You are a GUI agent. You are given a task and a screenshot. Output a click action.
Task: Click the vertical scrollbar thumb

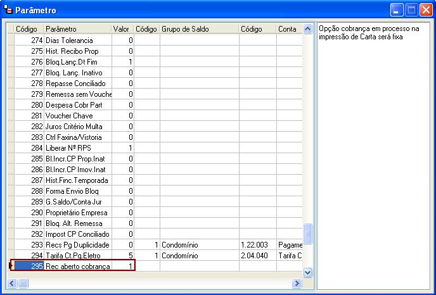308,233
